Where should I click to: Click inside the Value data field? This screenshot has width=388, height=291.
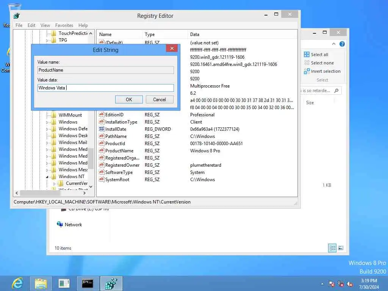[106, 88]
